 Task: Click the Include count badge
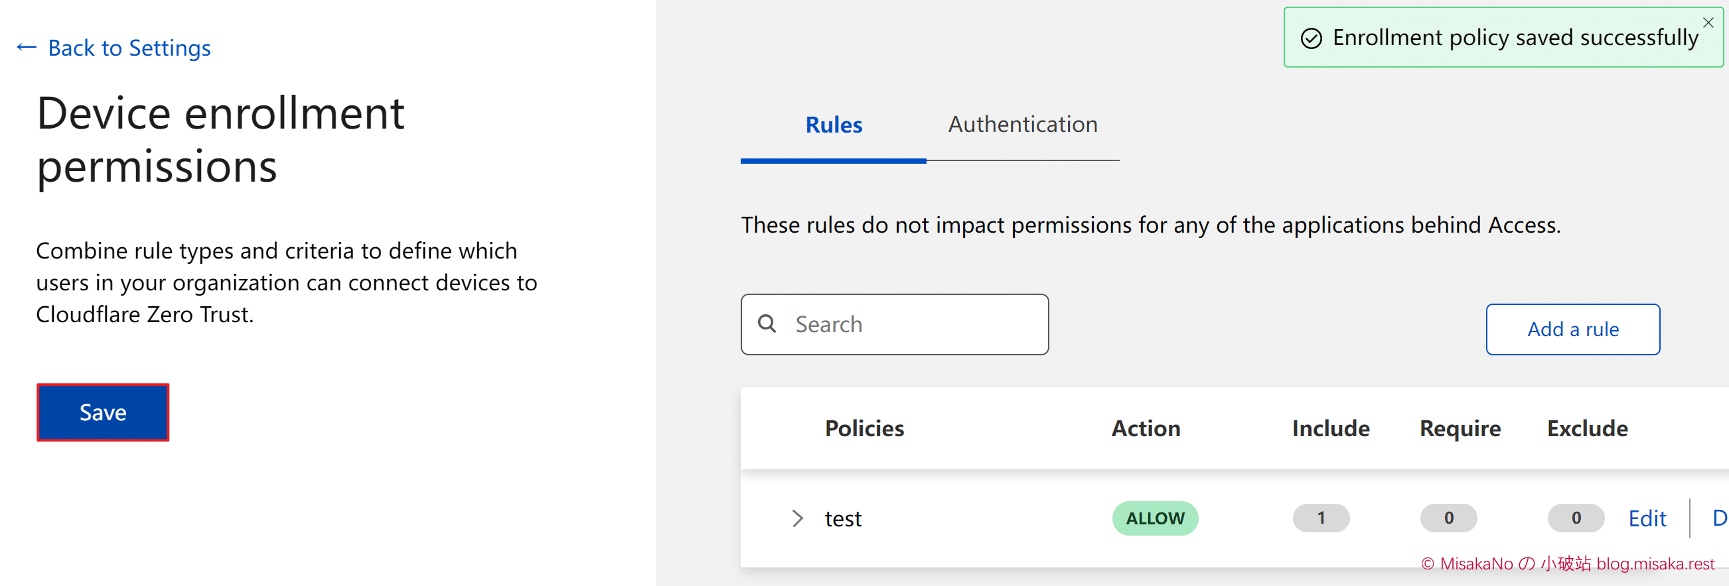(1320, 518)
